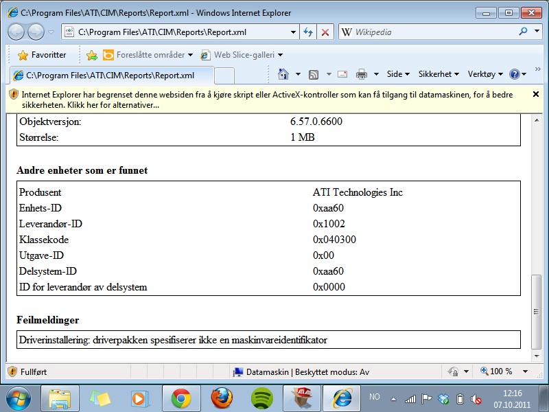Viewport: 549px width, 412px height.
Task: Open the Help question mark icon
Action: pyautogui.click(x=515, y=74)
